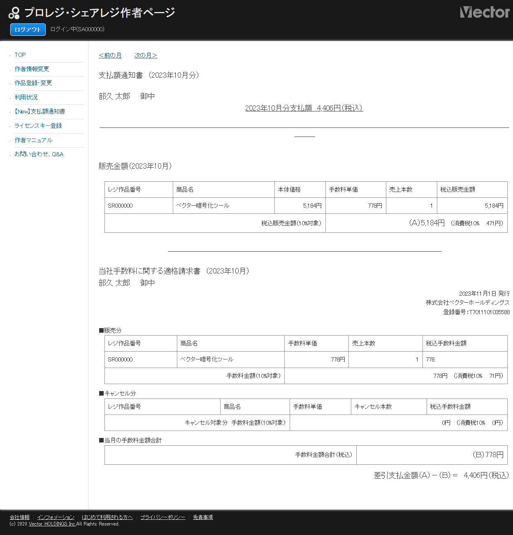Screen dimensions: 513x535
Task: Open 【New】支払額通知書 menu item
Action: (39, 111)
